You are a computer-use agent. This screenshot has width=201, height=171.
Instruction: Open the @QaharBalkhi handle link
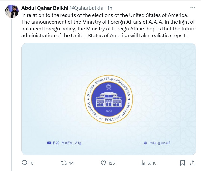(x=86, y=8)
